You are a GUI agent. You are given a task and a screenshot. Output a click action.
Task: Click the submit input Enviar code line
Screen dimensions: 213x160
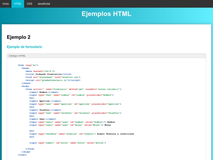tap(67, 143)
